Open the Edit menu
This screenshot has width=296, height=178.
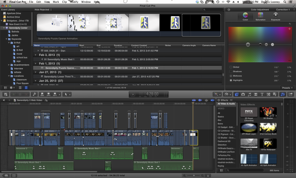click(39, 2)
